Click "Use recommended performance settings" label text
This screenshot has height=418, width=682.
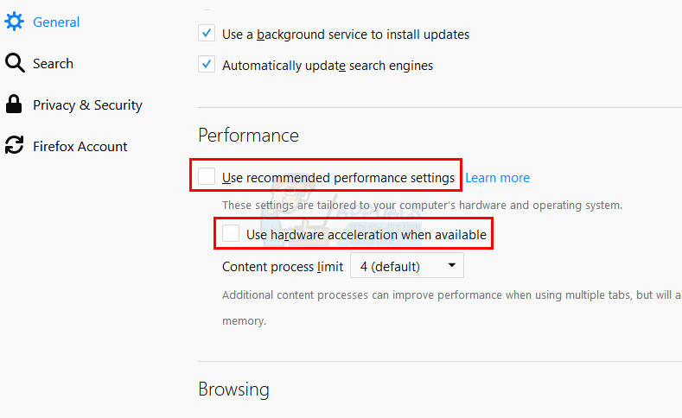tap(338, 178)
